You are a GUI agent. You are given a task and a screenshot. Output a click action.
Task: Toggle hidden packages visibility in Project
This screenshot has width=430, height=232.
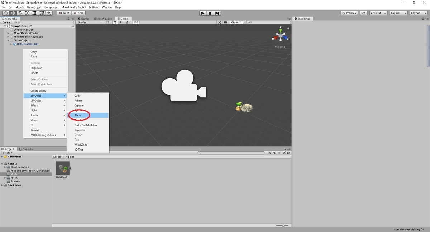click(x=286, y=153)
